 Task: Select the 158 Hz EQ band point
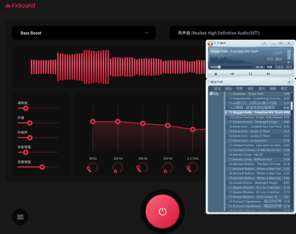118,122
